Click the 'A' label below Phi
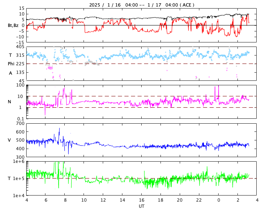The image size is (262, 209). tap(10, 73)
